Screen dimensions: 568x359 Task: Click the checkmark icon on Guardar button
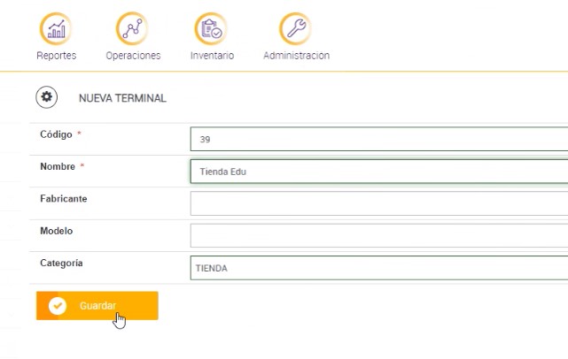(x=58, y=306)
